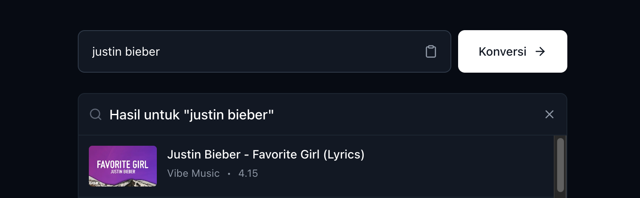640x198 pixels.
Task: Click the results list scrollbar thumb
Action: pyautogui.click(x=561, y=164)
